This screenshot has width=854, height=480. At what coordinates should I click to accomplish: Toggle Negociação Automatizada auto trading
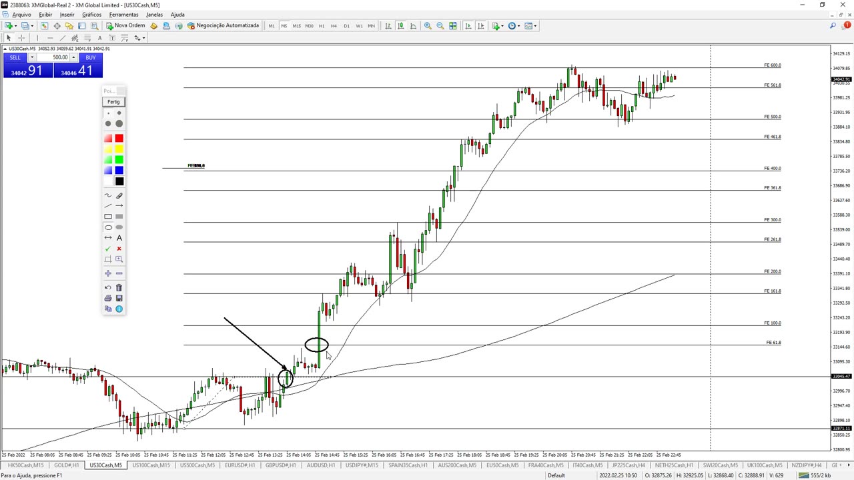tap(223, 25)
